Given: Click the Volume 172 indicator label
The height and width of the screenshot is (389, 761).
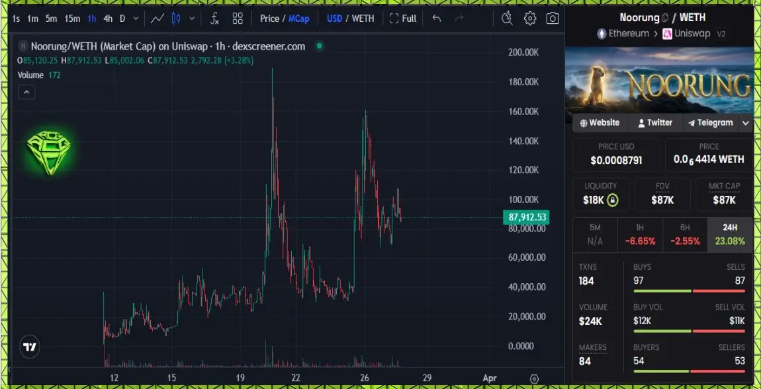Looking at the screenshot, I should click(39, 75).
